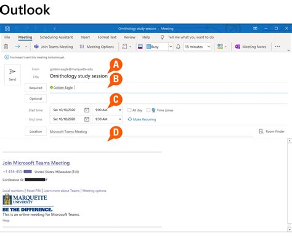Click the address book icon in ribbon
The width and height of the screenshot is (292, 236).
[124, 47]
